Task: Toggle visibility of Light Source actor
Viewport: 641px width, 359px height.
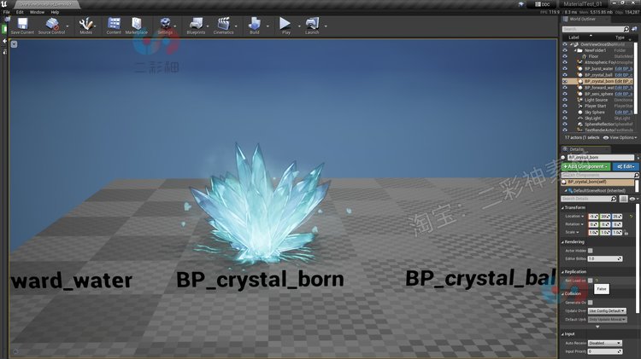Action: pyautogui.click(x=565, y=100)
